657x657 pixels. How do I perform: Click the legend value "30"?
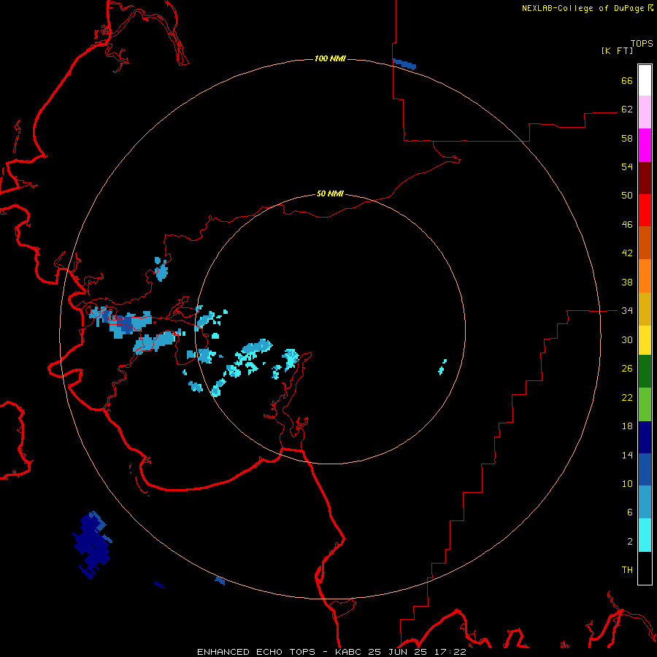tap(627, 339)
